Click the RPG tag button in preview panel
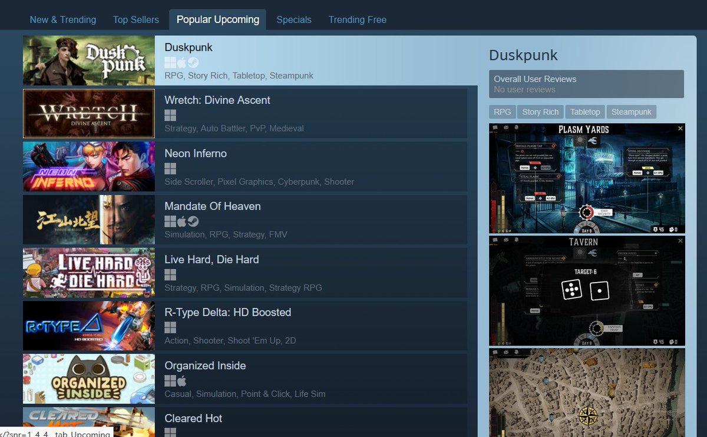Screen dimensions: 707x437 click(503, 112)
